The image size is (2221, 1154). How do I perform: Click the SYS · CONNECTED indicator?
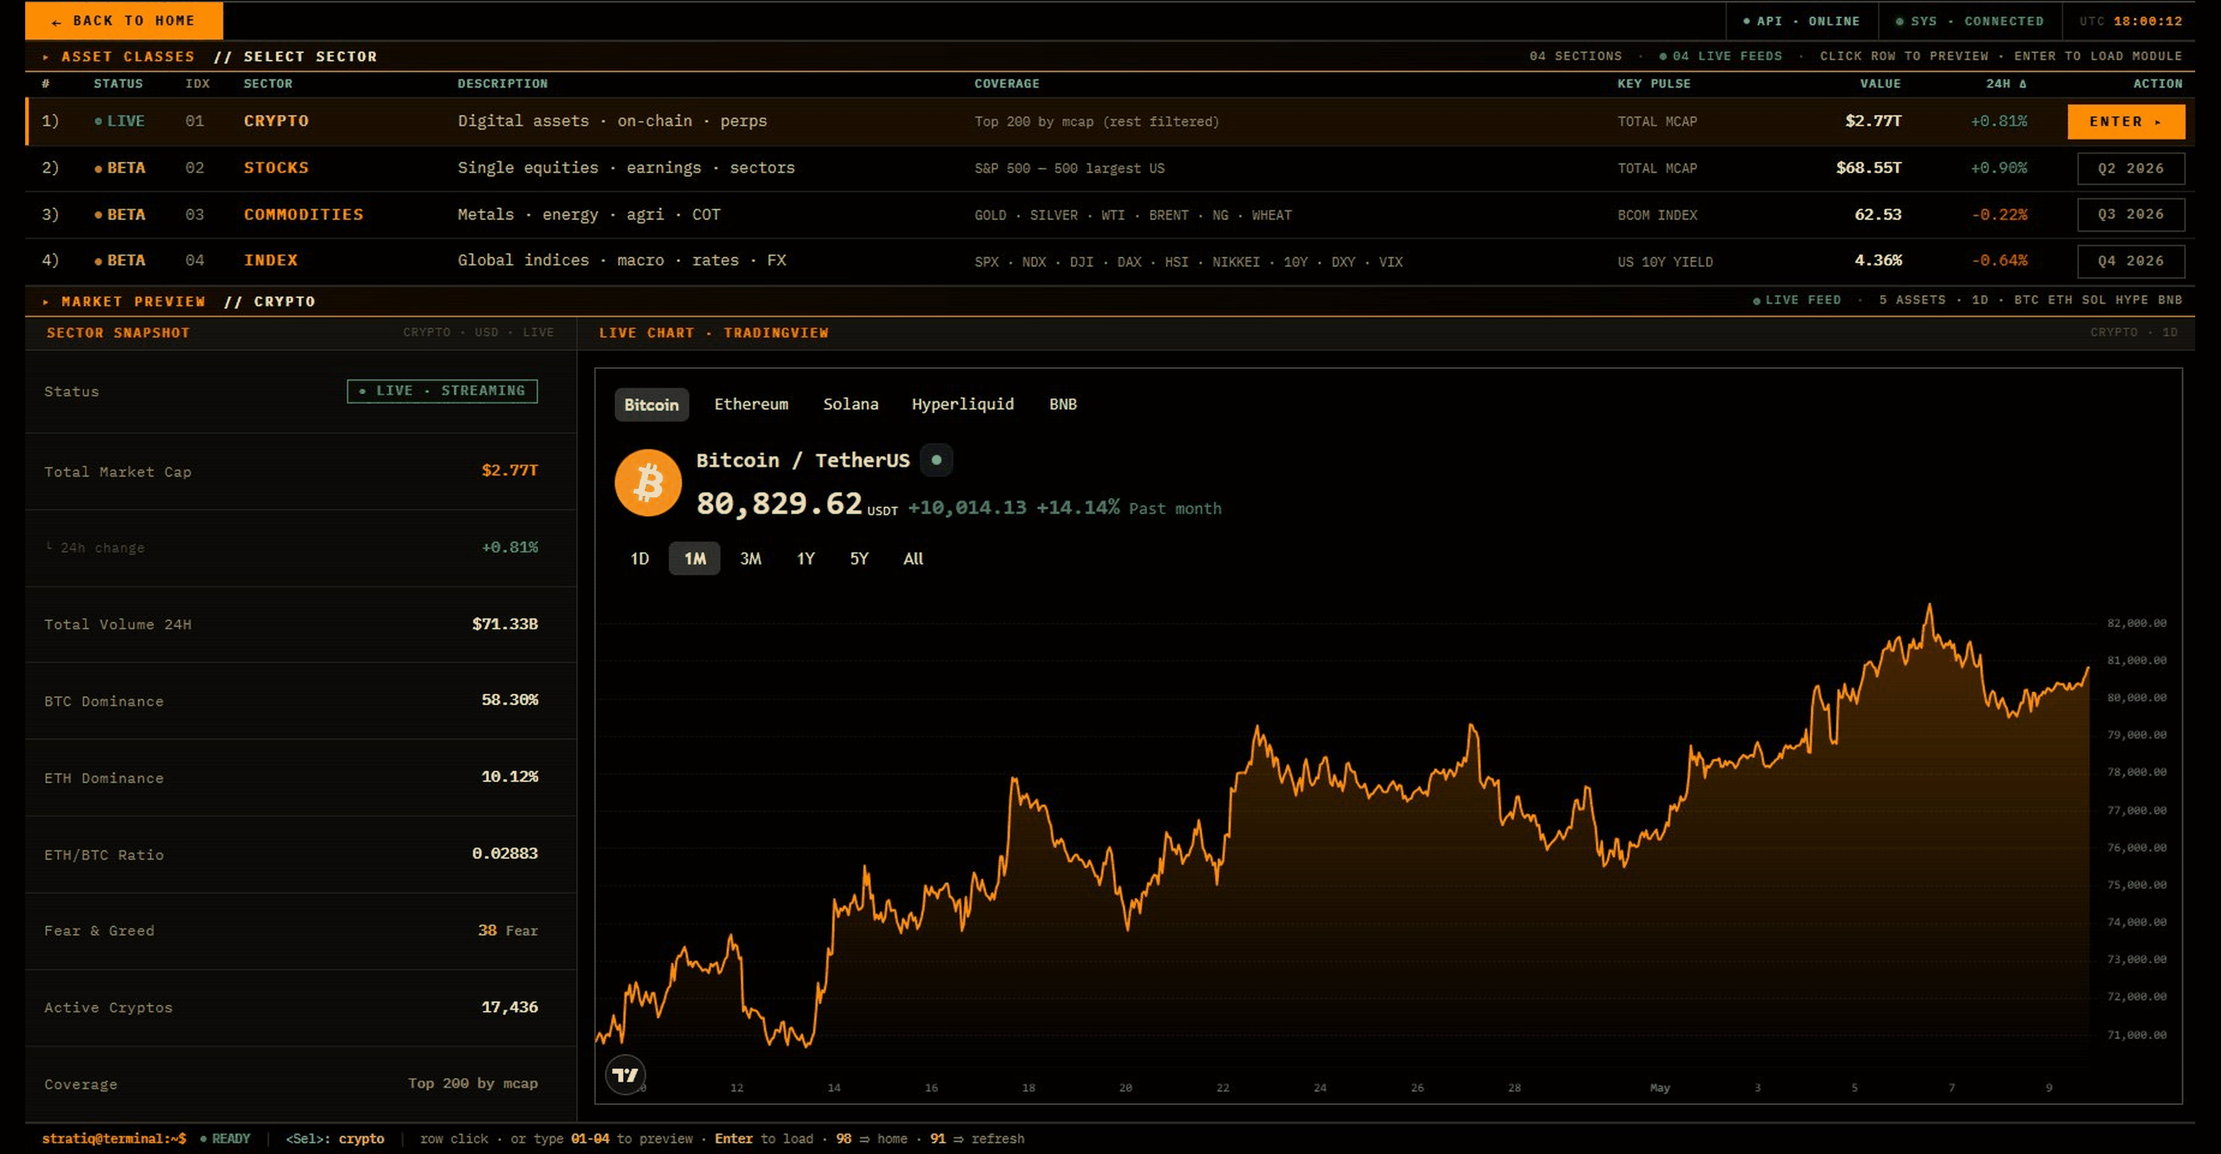[x=1969, y=21]
